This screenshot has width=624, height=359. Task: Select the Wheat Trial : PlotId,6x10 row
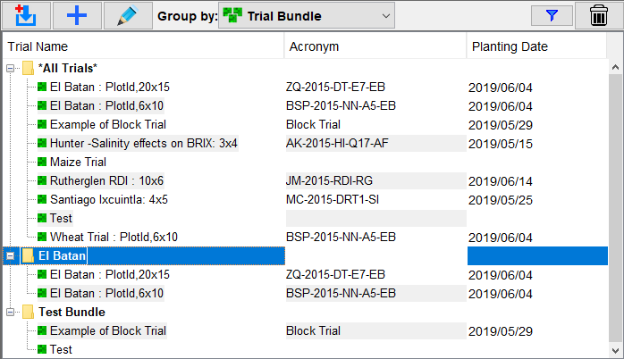coord(114,238)
